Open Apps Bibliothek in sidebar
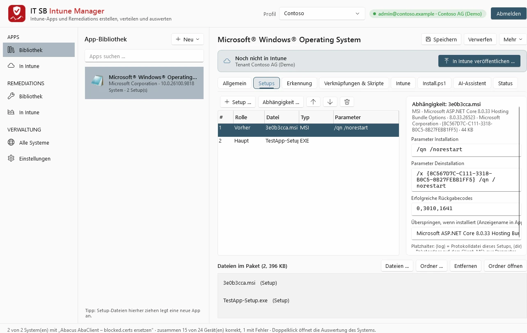Viewport: 527px width, 333px height. [39, 50]
